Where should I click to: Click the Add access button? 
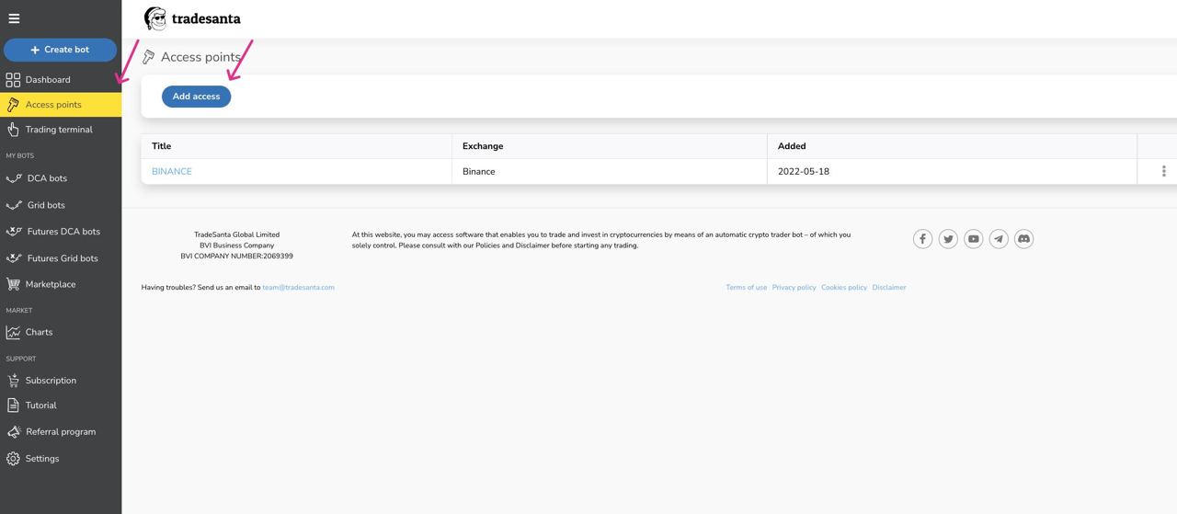click(x=197, y=97)
